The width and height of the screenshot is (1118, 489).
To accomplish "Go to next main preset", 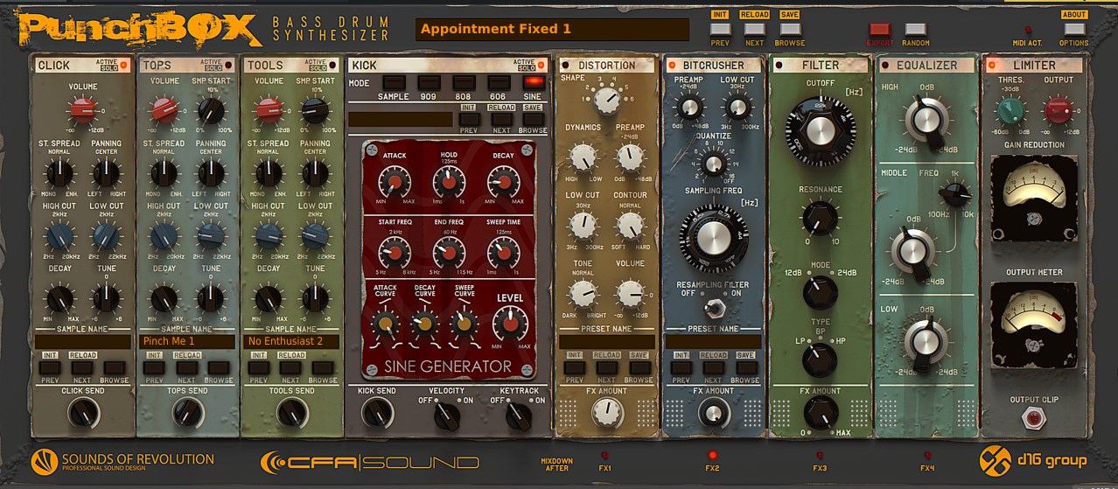I will (x=754, y=29).
